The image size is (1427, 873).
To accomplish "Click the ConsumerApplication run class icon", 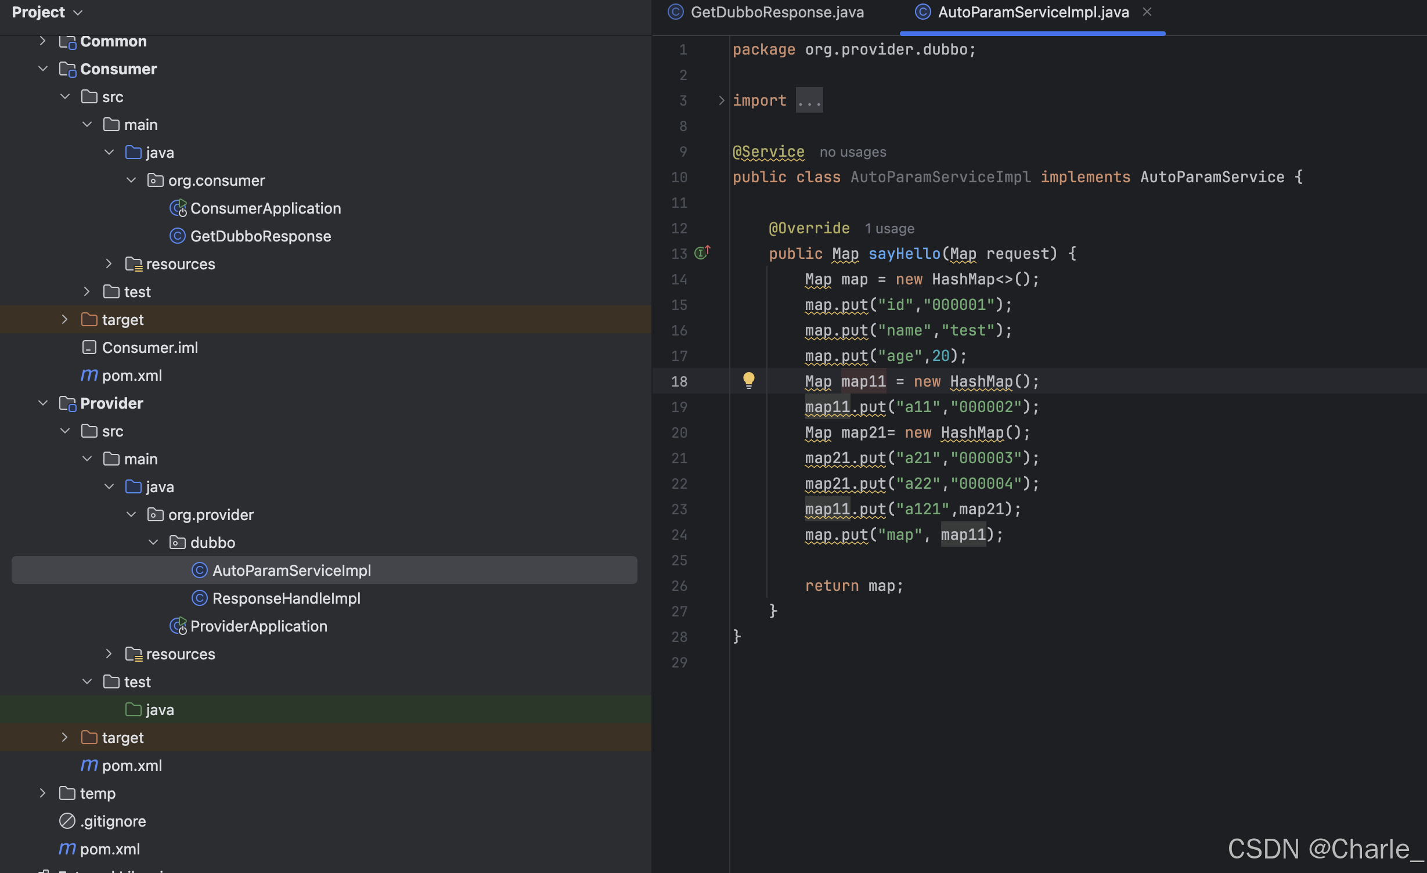I will coord(178,208).
